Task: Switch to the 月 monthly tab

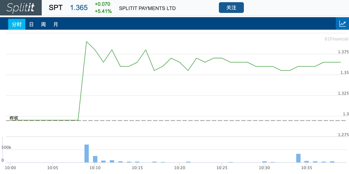Action: (x=56, y=24)
